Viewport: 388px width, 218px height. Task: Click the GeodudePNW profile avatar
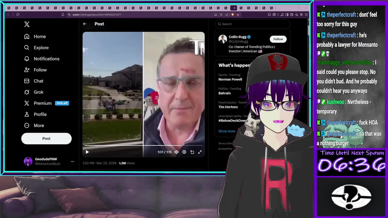point(28,161)
